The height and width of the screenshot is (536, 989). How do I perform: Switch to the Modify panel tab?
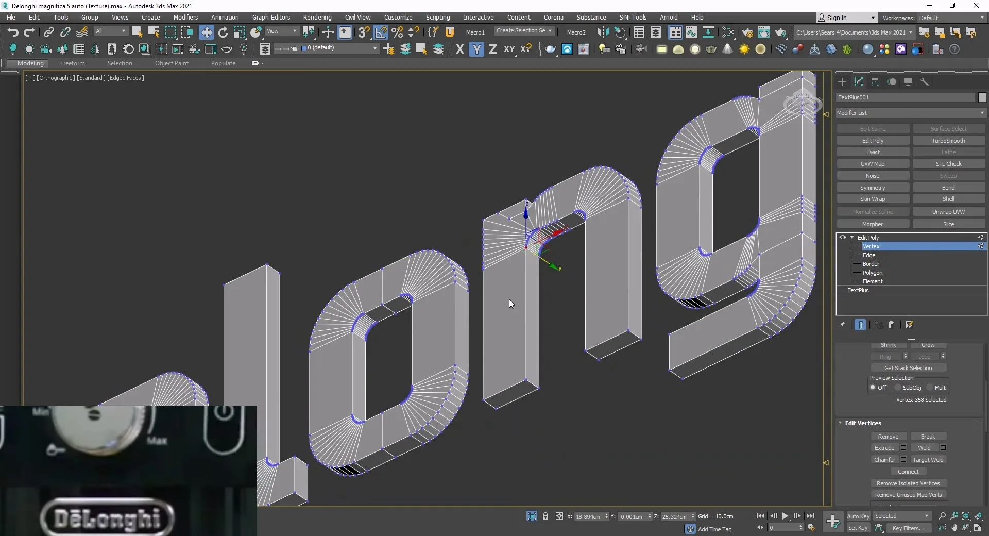(859, 82)
